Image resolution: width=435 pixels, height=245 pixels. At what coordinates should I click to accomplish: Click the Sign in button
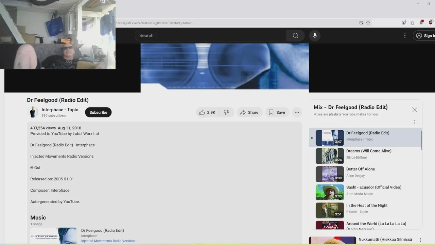(425, 35)
